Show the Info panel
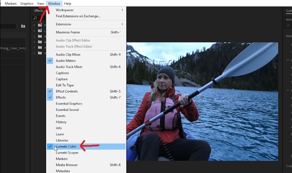The width and height of the screenshot is (292, 173). (x=86, y=128)
